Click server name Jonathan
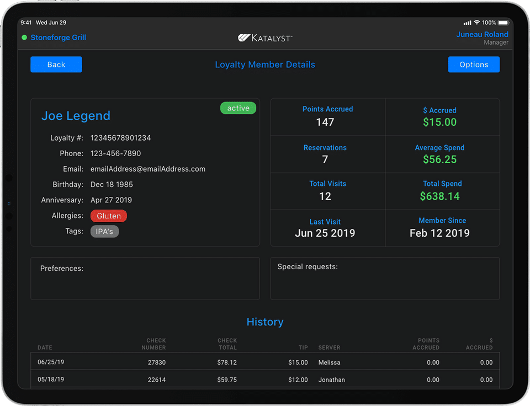The width and height of the screenshot is (530, 406). 332,380
